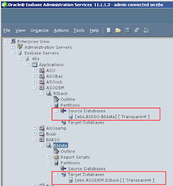
Task: Expand the ASOcub application node
Action: pos(34,82)
